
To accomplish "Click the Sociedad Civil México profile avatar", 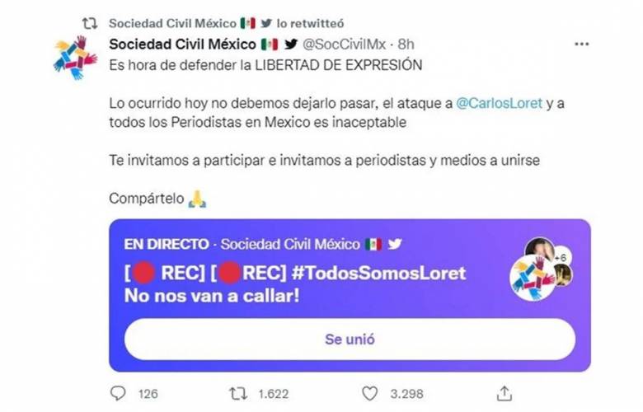I will (x=74, y=58).
